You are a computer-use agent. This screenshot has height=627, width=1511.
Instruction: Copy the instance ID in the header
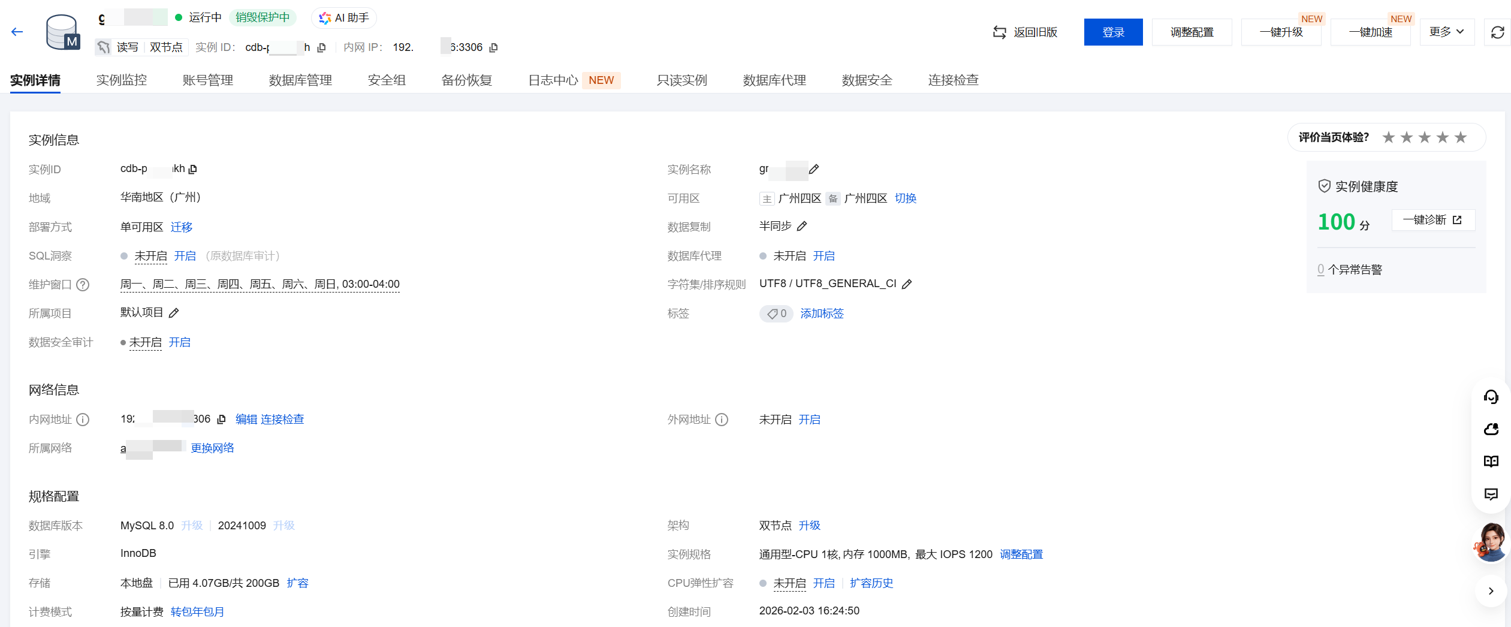pos(322,48)
